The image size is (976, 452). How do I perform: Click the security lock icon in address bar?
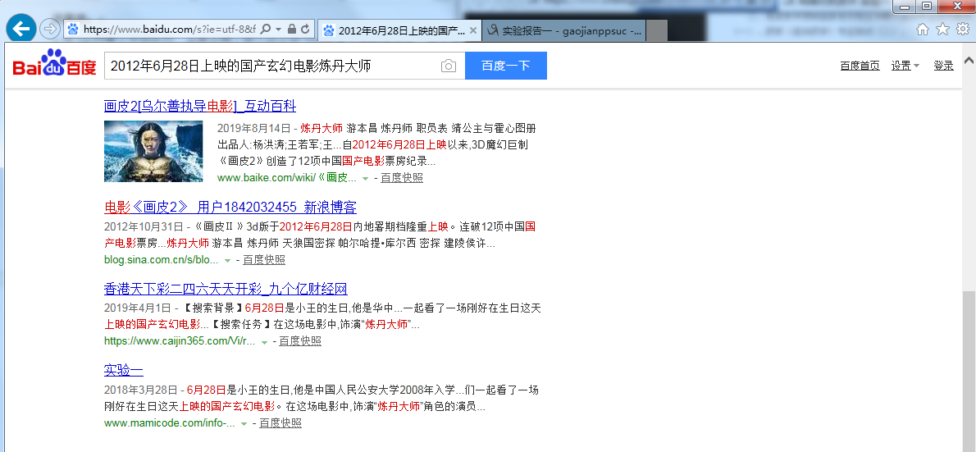[291, 30]
